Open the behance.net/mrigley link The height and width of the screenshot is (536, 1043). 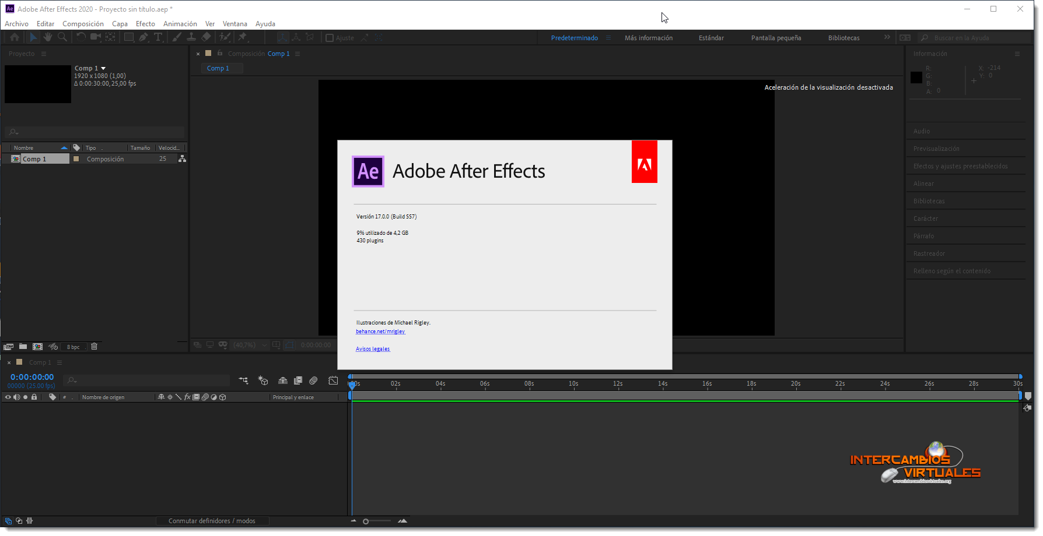380,332
